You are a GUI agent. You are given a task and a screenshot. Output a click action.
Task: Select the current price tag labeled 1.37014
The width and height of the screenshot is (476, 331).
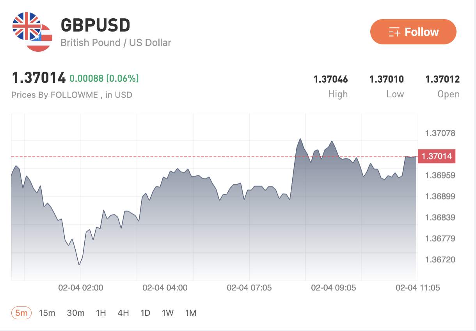[x=437, y=156]
